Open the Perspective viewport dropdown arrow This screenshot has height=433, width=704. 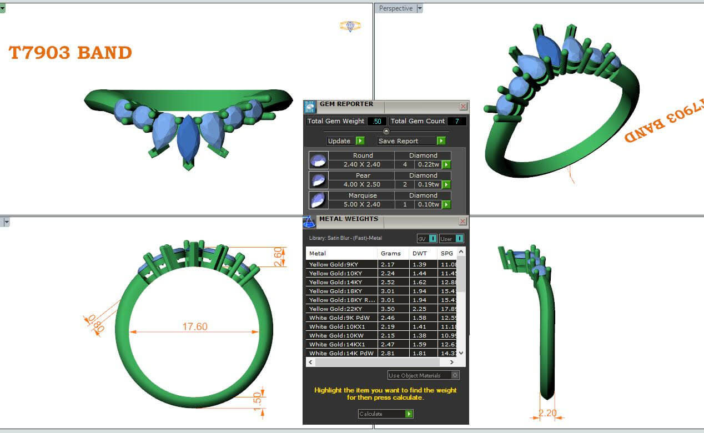click(420, 8)
